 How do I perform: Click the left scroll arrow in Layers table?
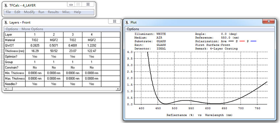pos(6,89)
